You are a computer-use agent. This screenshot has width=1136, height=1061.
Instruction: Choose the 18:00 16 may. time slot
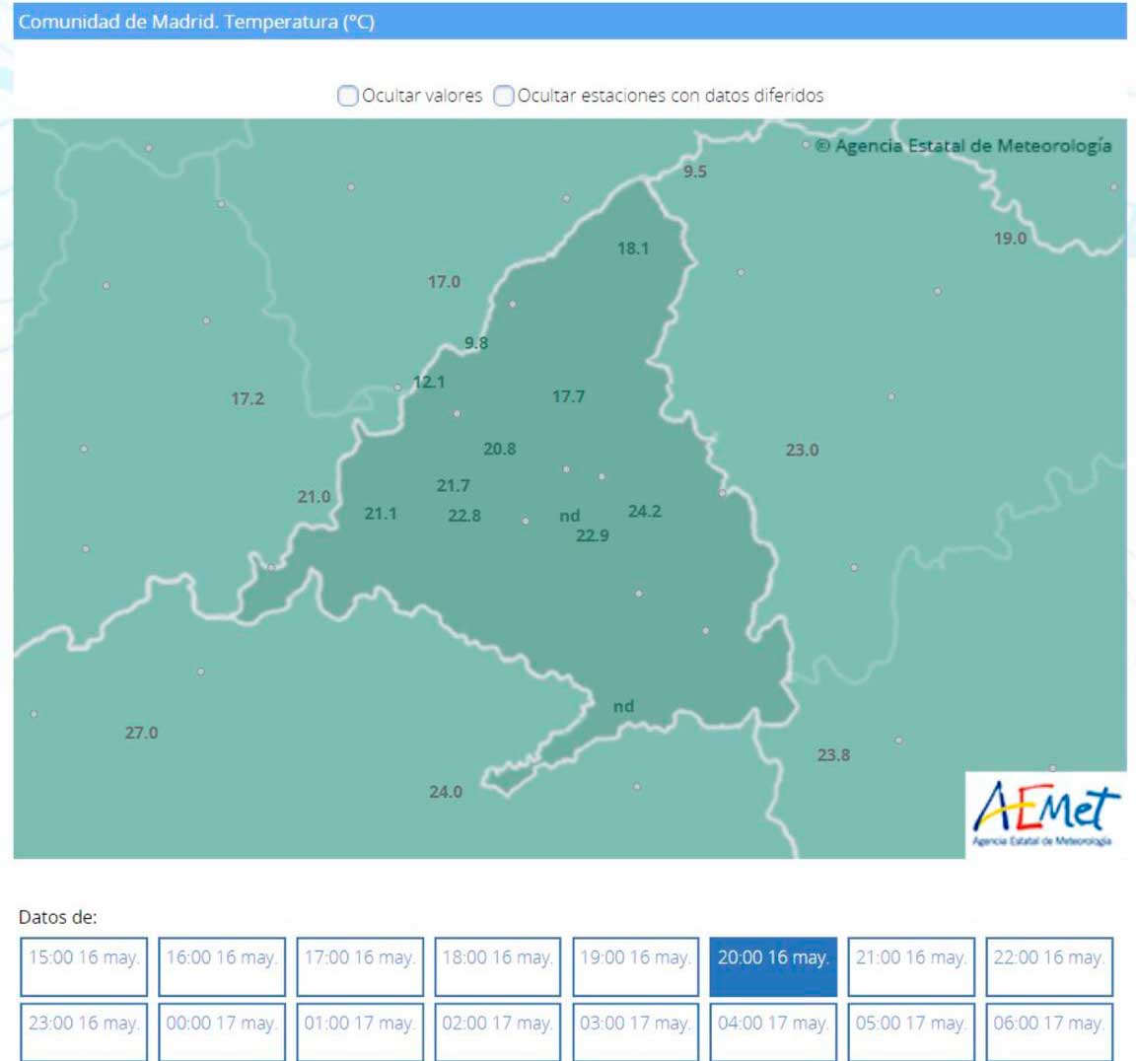pos(497,957)
